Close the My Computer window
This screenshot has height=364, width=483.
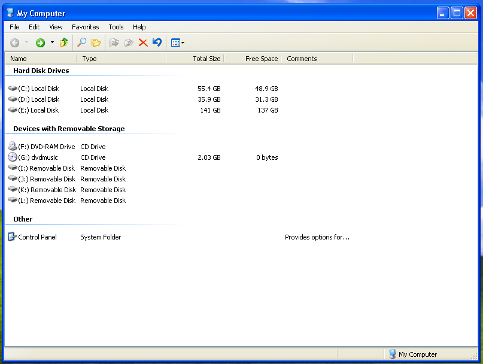tap(470, 13)
